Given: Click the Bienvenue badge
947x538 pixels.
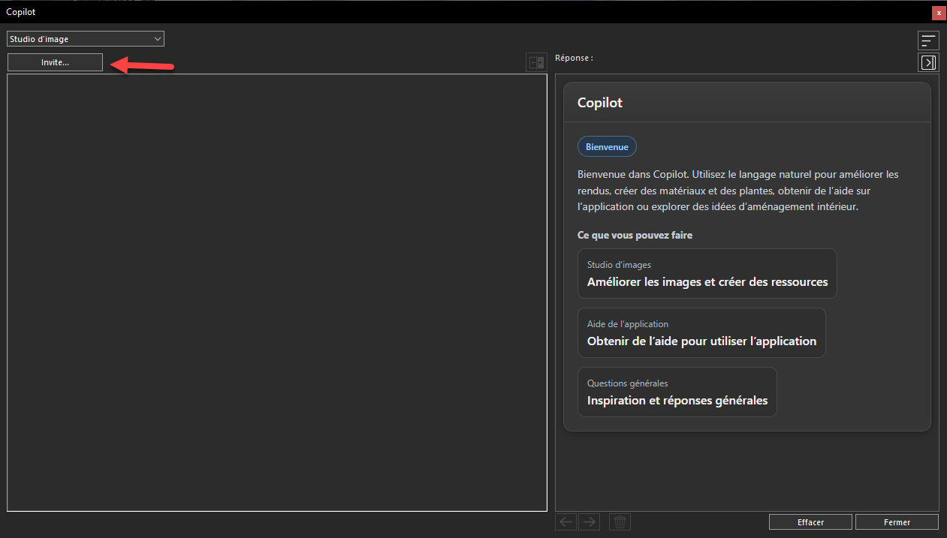Looking at the screenshot, I should pos(607,147).
